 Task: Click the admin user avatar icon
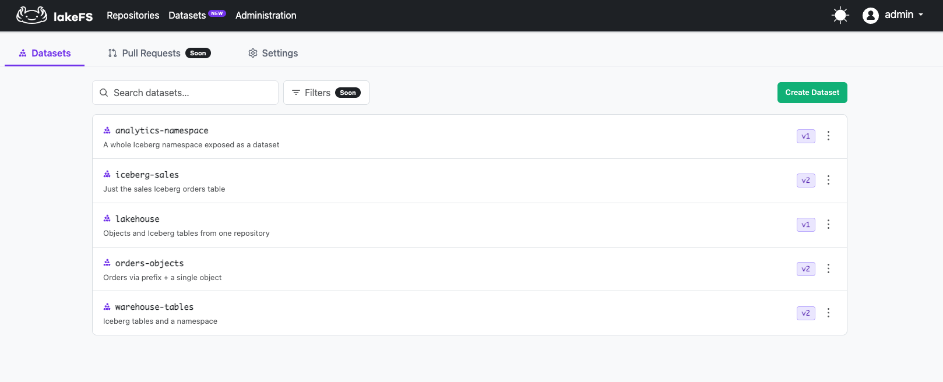pos(870,16)
